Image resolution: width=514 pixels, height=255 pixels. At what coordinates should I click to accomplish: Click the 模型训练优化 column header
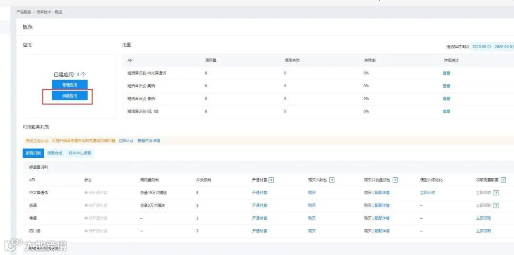[x=431, y=180]
